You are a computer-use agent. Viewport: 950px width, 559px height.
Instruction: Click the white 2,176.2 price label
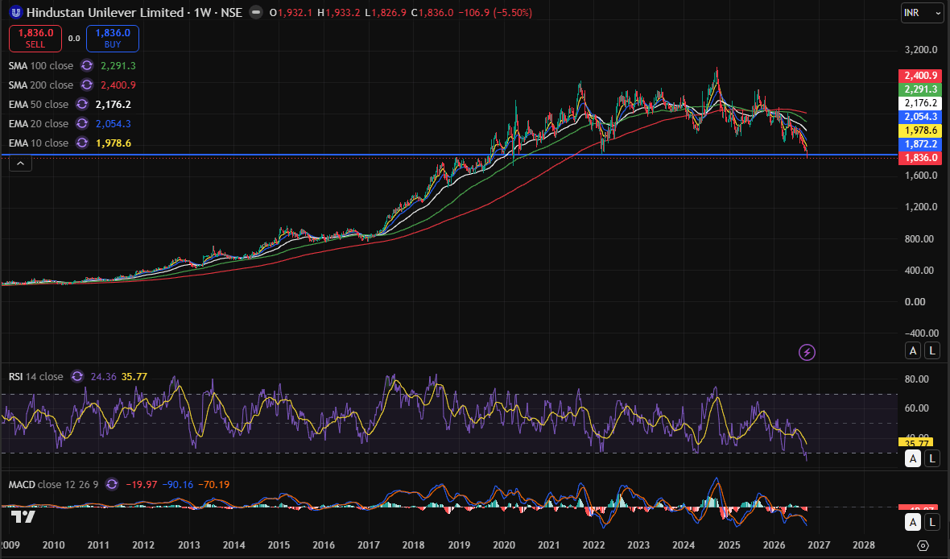point(920,103)
